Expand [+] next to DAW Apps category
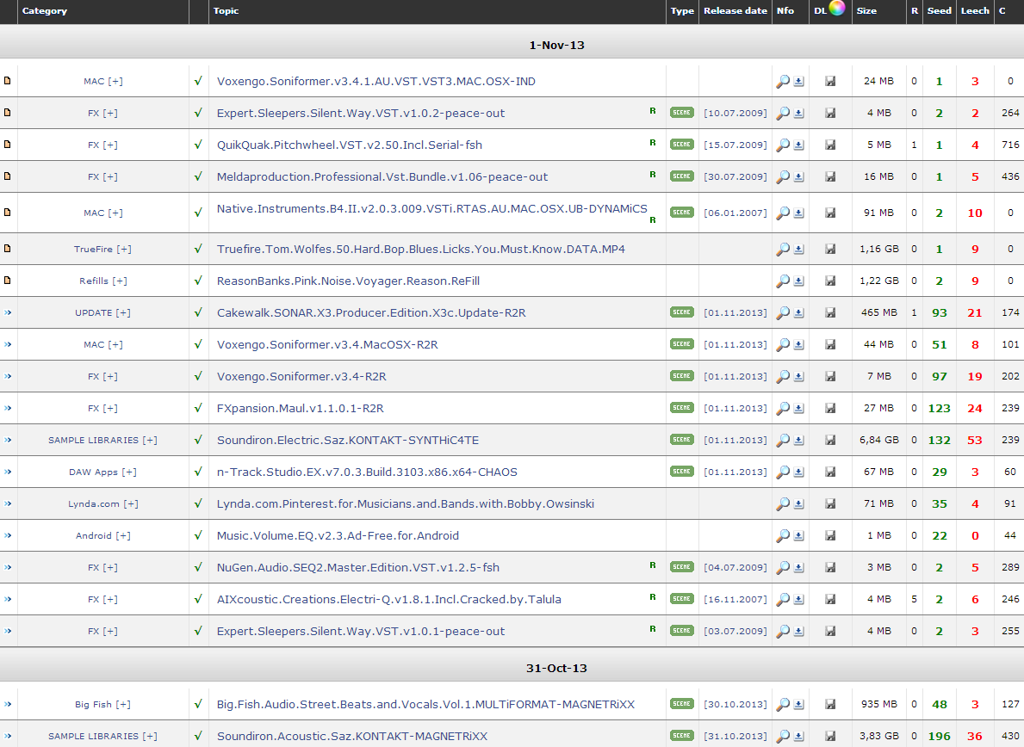1024x747 pixels. pos(128,472)
